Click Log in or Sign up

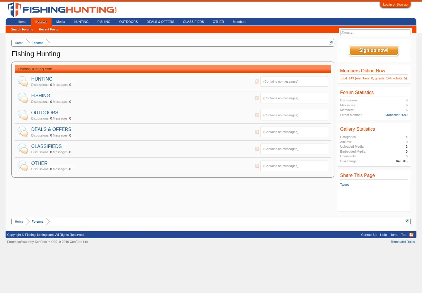coord(395,4)
